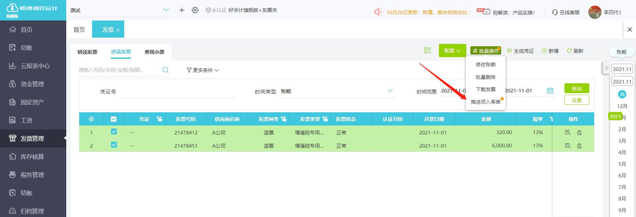View details of invoice 21478451

tap(567, 146)
